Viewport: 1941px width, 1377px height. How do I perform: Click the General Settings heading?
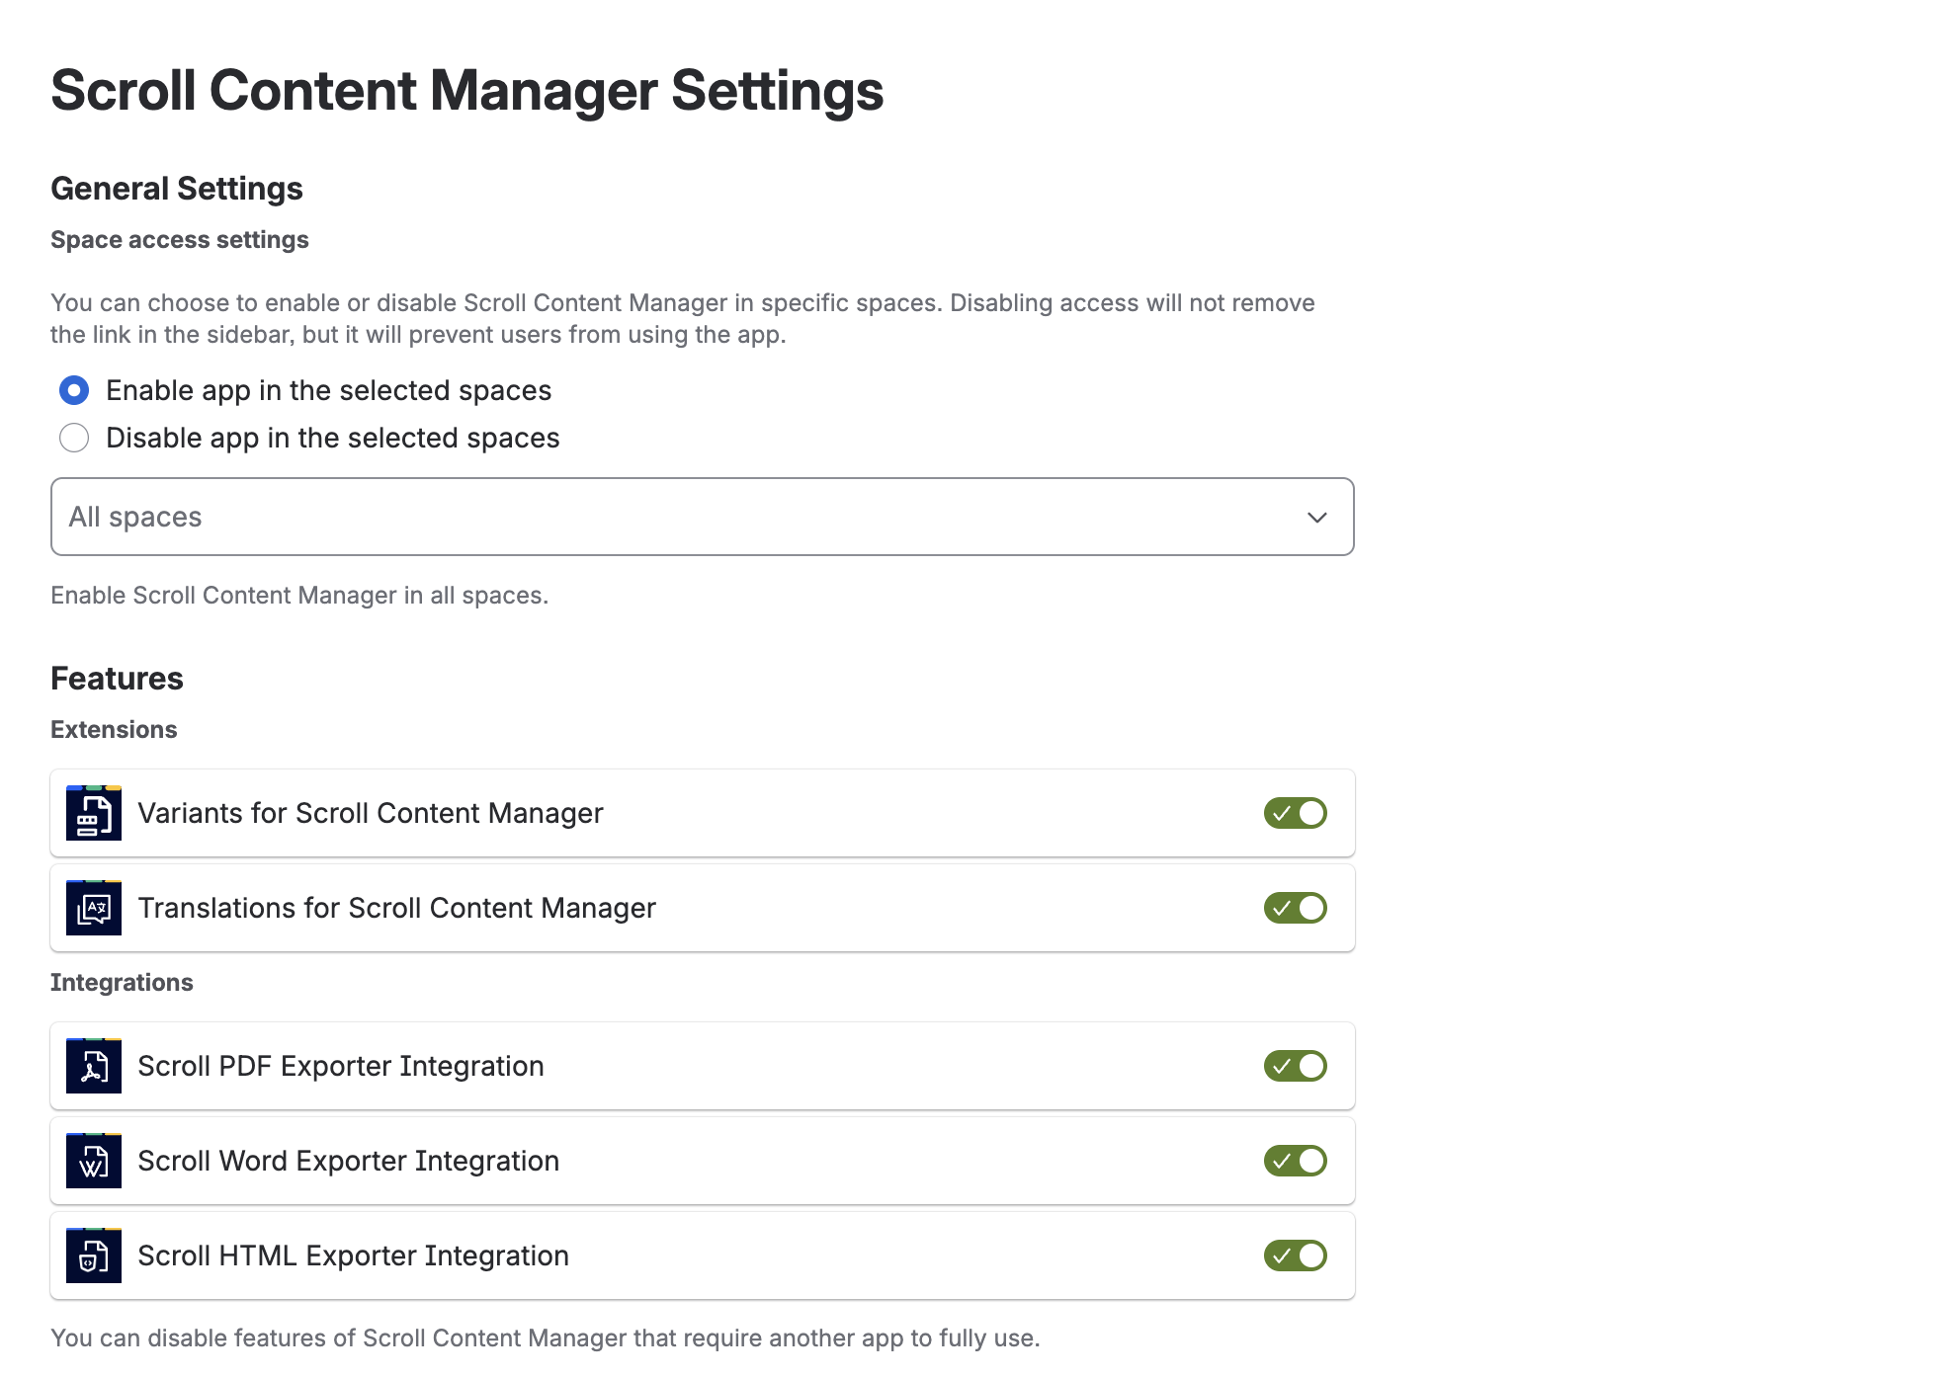(177, 189)
